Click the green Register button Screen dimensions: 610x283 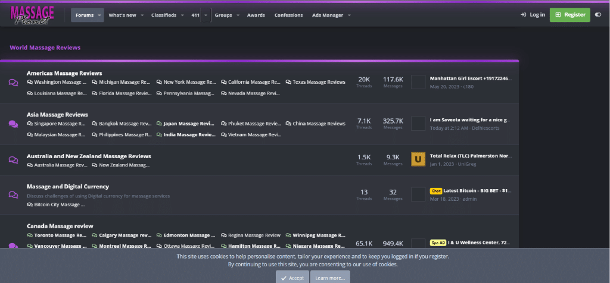coord(570,15)
